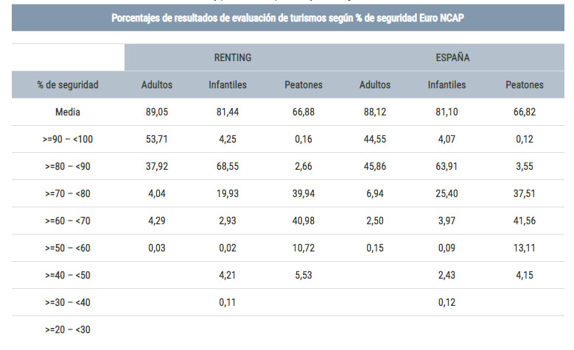Click the table title about Euro NCAP

point(288,18)
